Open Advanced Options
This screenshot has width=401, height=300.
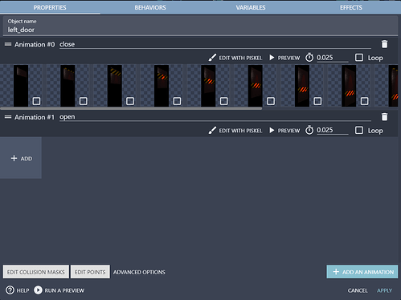pyautogui.click(x=139, y=272)
